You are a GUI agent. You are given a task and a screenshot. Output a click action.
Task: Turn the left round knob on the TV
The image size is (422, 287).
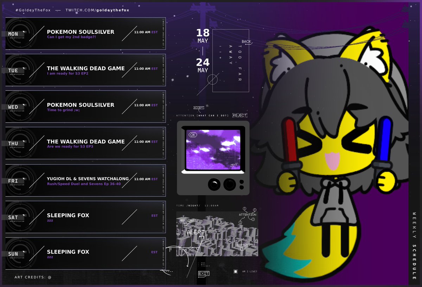[214, 184]
